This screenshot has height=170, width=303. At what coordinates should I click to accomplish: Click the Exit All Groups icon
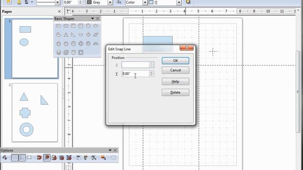click(113, 158)
